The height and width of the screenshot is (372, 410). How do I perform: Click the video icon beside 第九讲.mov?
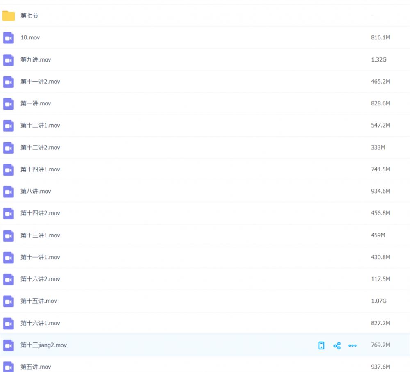coord(8,60)
